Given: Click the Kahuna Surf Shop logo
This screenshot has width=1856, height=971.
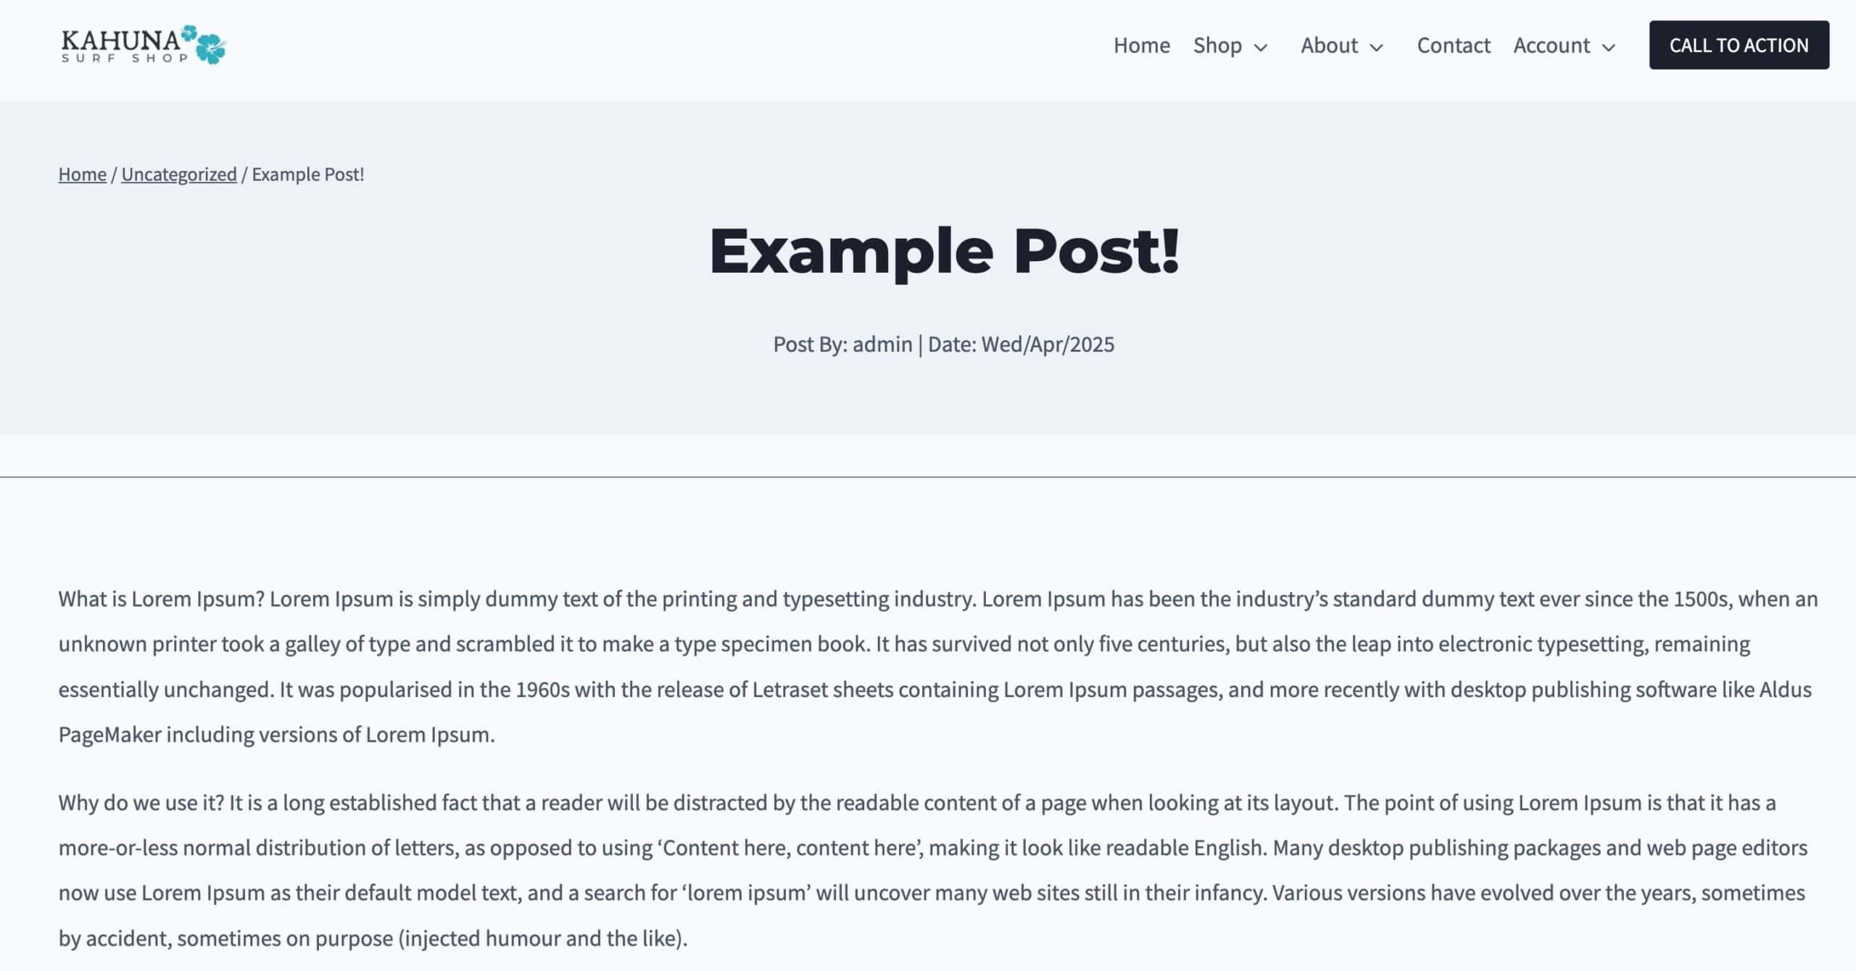Looking at the screenshot, I should point(144,45).
